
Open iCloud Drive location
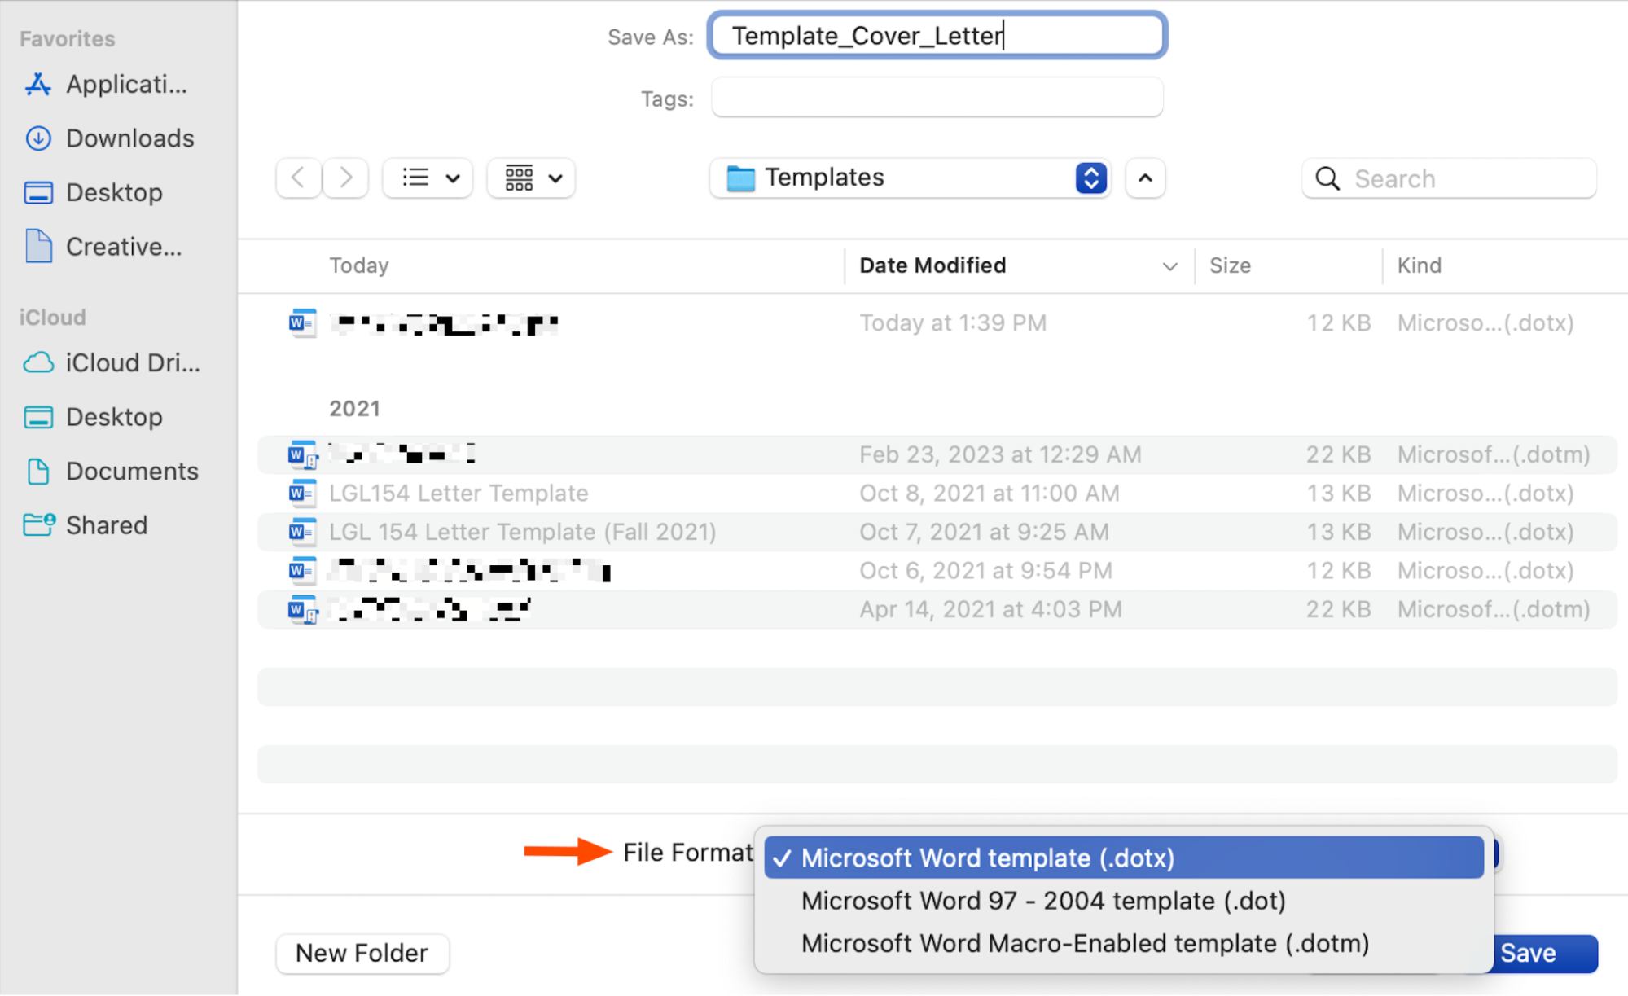tap(112, 362)
